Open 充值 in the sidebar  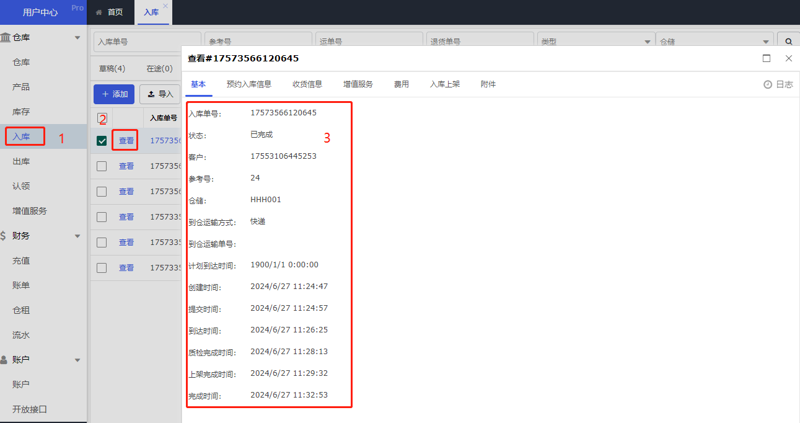(x=21, y=260)
